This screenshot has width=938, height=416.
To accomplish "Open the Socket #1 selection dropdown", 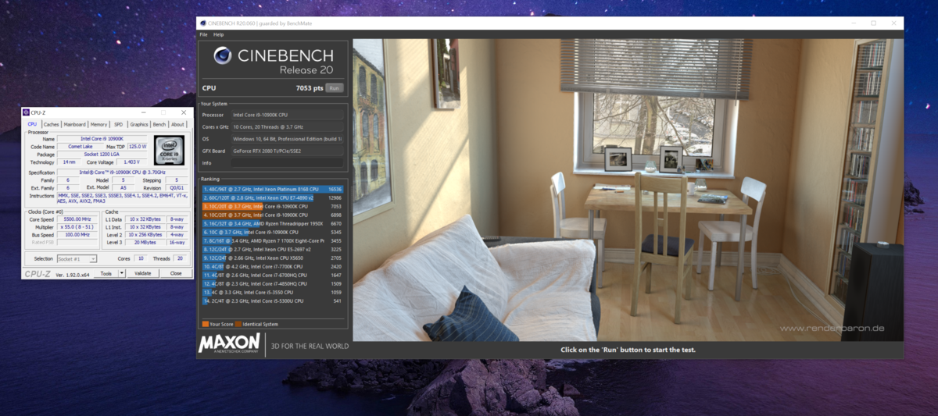I will 77,258.
